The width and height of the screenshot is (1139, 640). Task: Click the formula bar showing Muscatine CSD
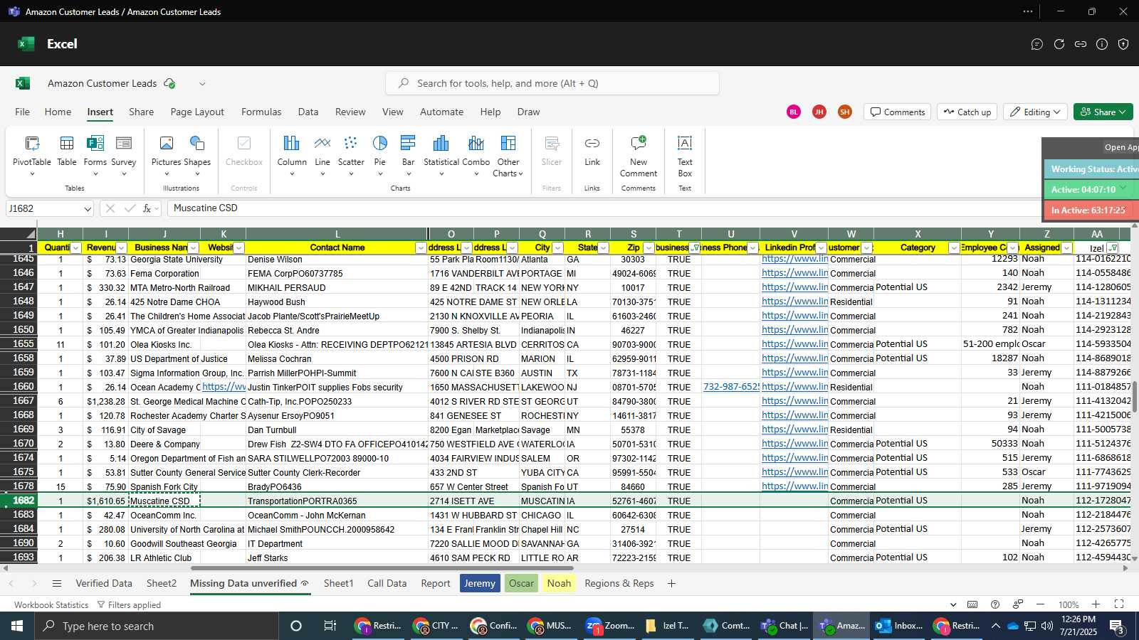point(605,208)
